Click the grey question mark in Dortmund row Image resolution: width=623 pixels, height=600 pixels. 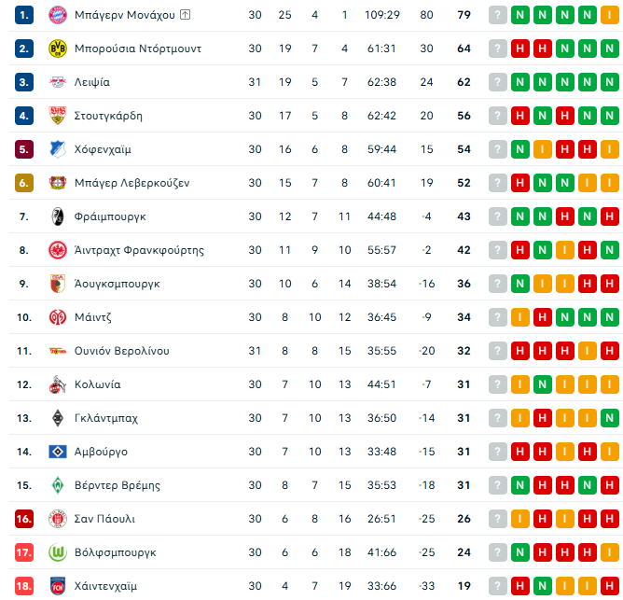498,49
